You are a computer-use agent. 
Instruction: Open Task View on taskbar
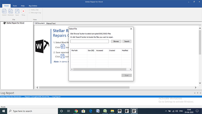pos(68,111)
